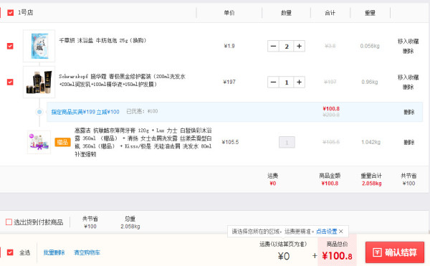Delete the ¥199 minus ¥100 promotion row
The height and width of the screenshot is (266, 430).
409,112
